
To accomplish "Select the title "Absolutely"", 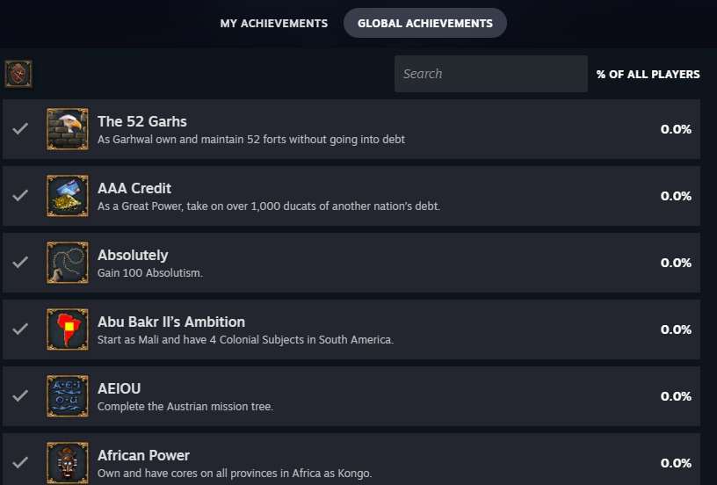I will (133, 255).
